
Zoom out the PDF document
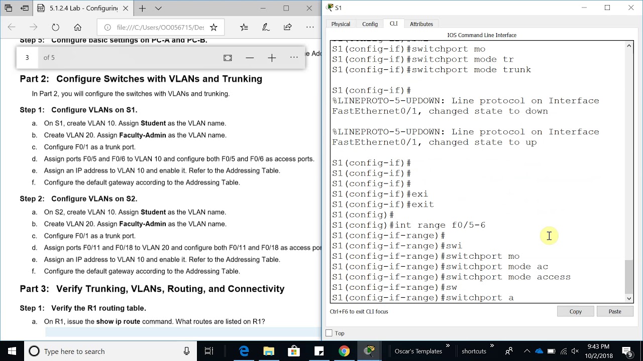click(250, 58)
